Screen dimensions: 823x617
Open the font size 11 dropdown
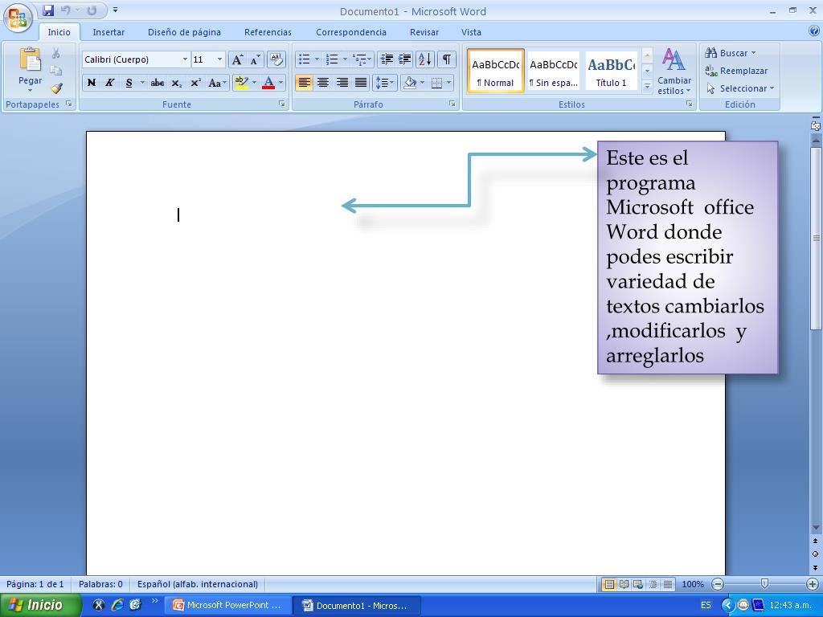click(x=220, y=59)
